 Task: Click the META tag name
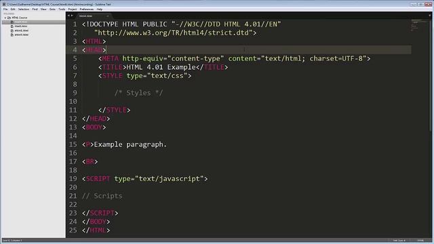point(110,59)
